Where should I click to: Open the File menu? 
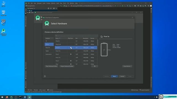(29, 3)
